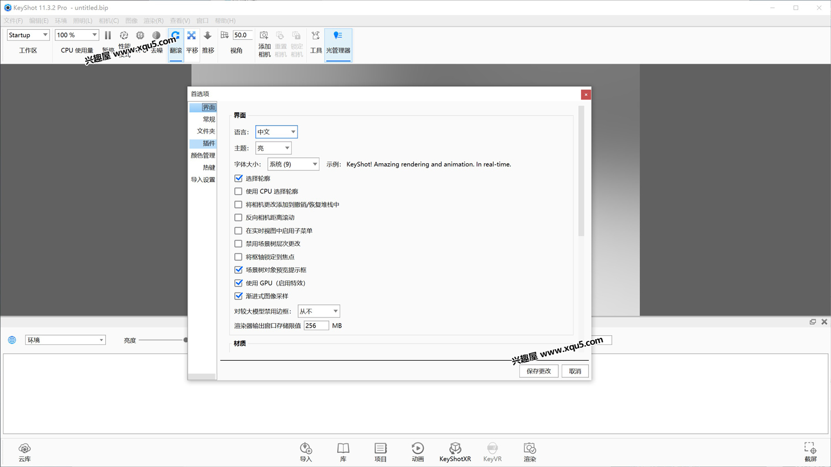
Task: Switch to the 热键 hotkeys tab
Action: 208,168
